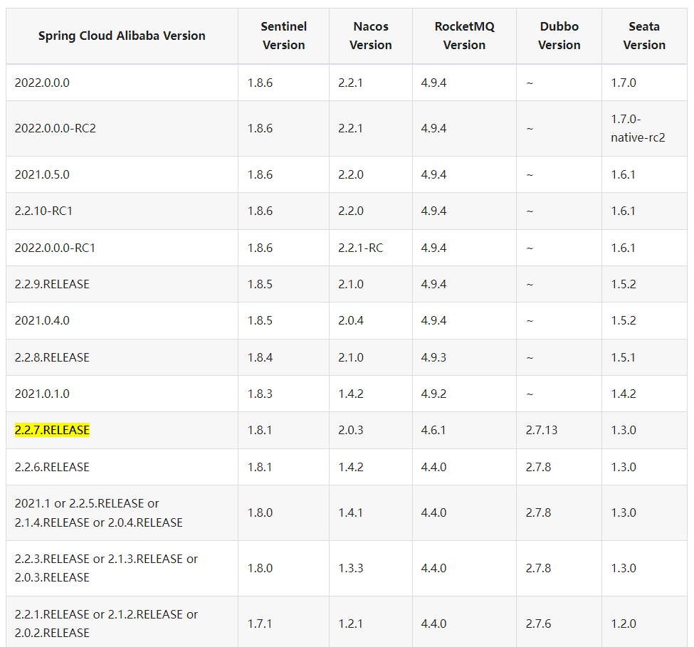
Task: Click the RocketMQ Version column header
Action: [x=464, y=36]
